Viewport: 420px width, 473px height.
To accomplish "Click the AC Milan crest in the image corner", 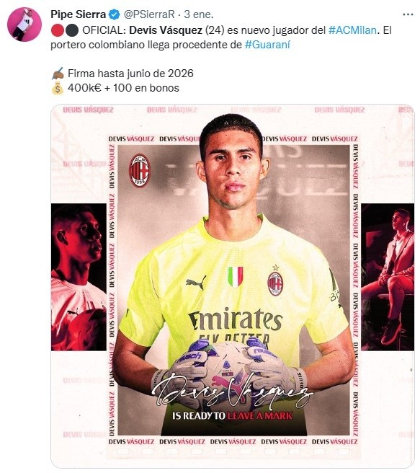I will pyautogui.click(x=139, y=170).
